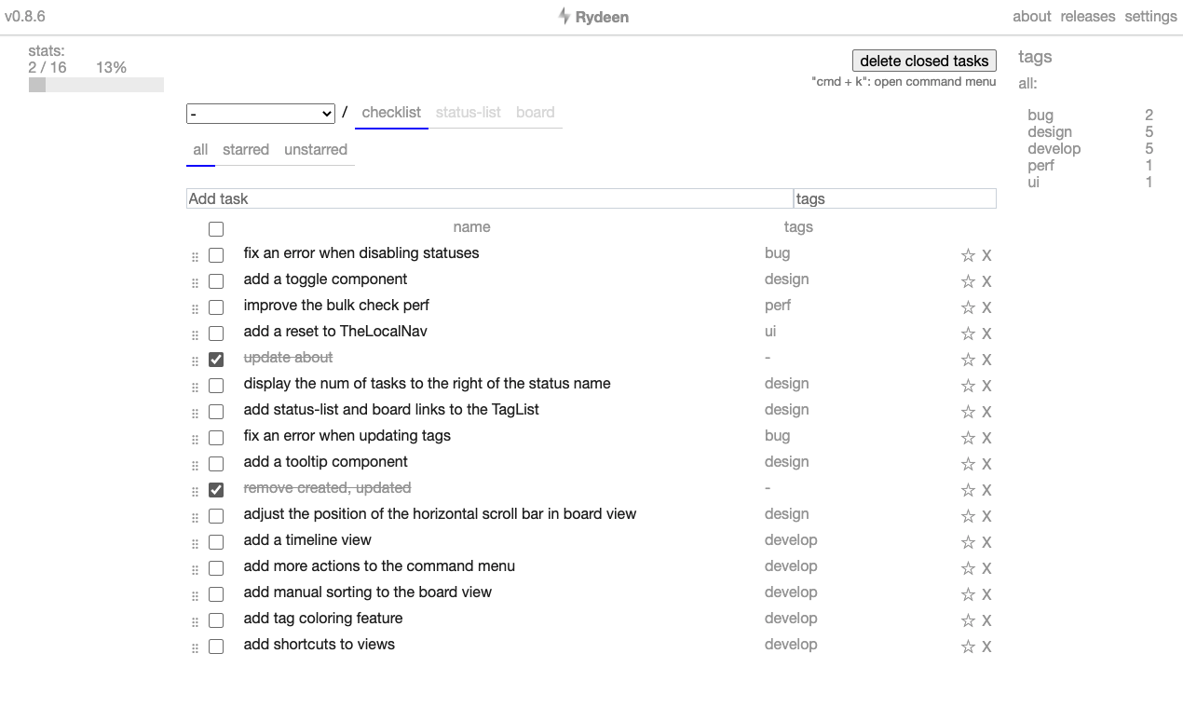Viewport: 1183px width, 708px height.
Task: Check the 'add a tooltip component' task
Action: (216, 464)
